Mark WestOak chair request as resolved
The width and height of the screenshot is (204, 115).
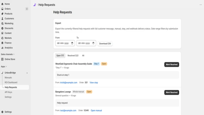tap(172, 64)
